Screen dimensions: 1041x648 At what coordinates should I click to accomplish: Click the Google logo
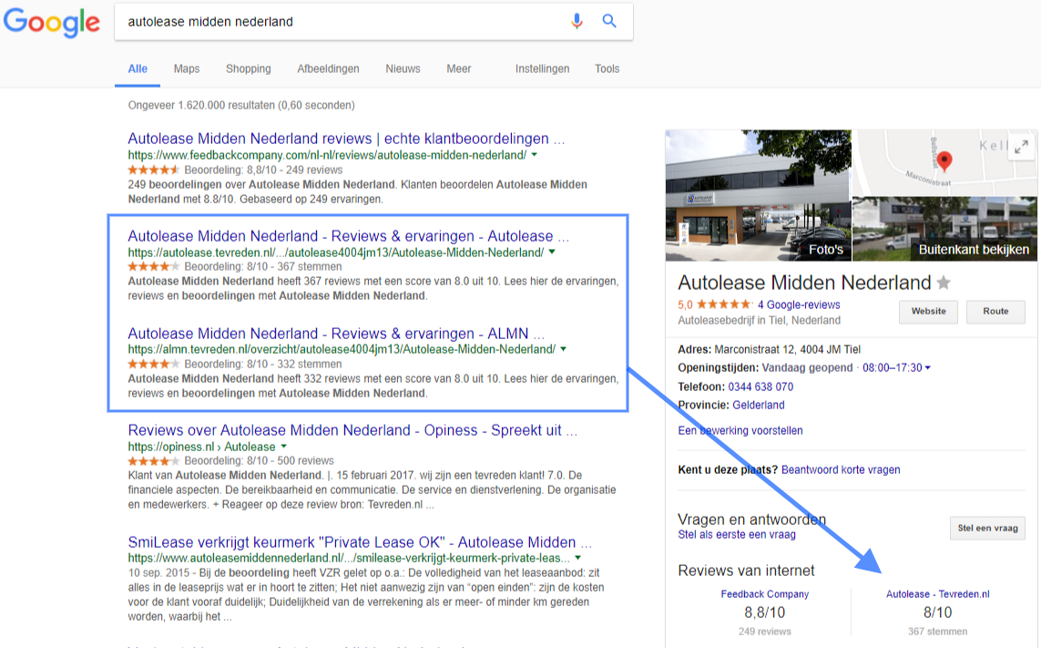pyautogui.click(x=52, y=22)
